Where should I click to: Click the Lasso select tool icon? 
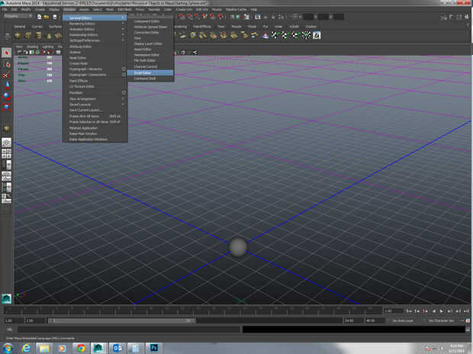pyautogui.click(x=6, y=63)
